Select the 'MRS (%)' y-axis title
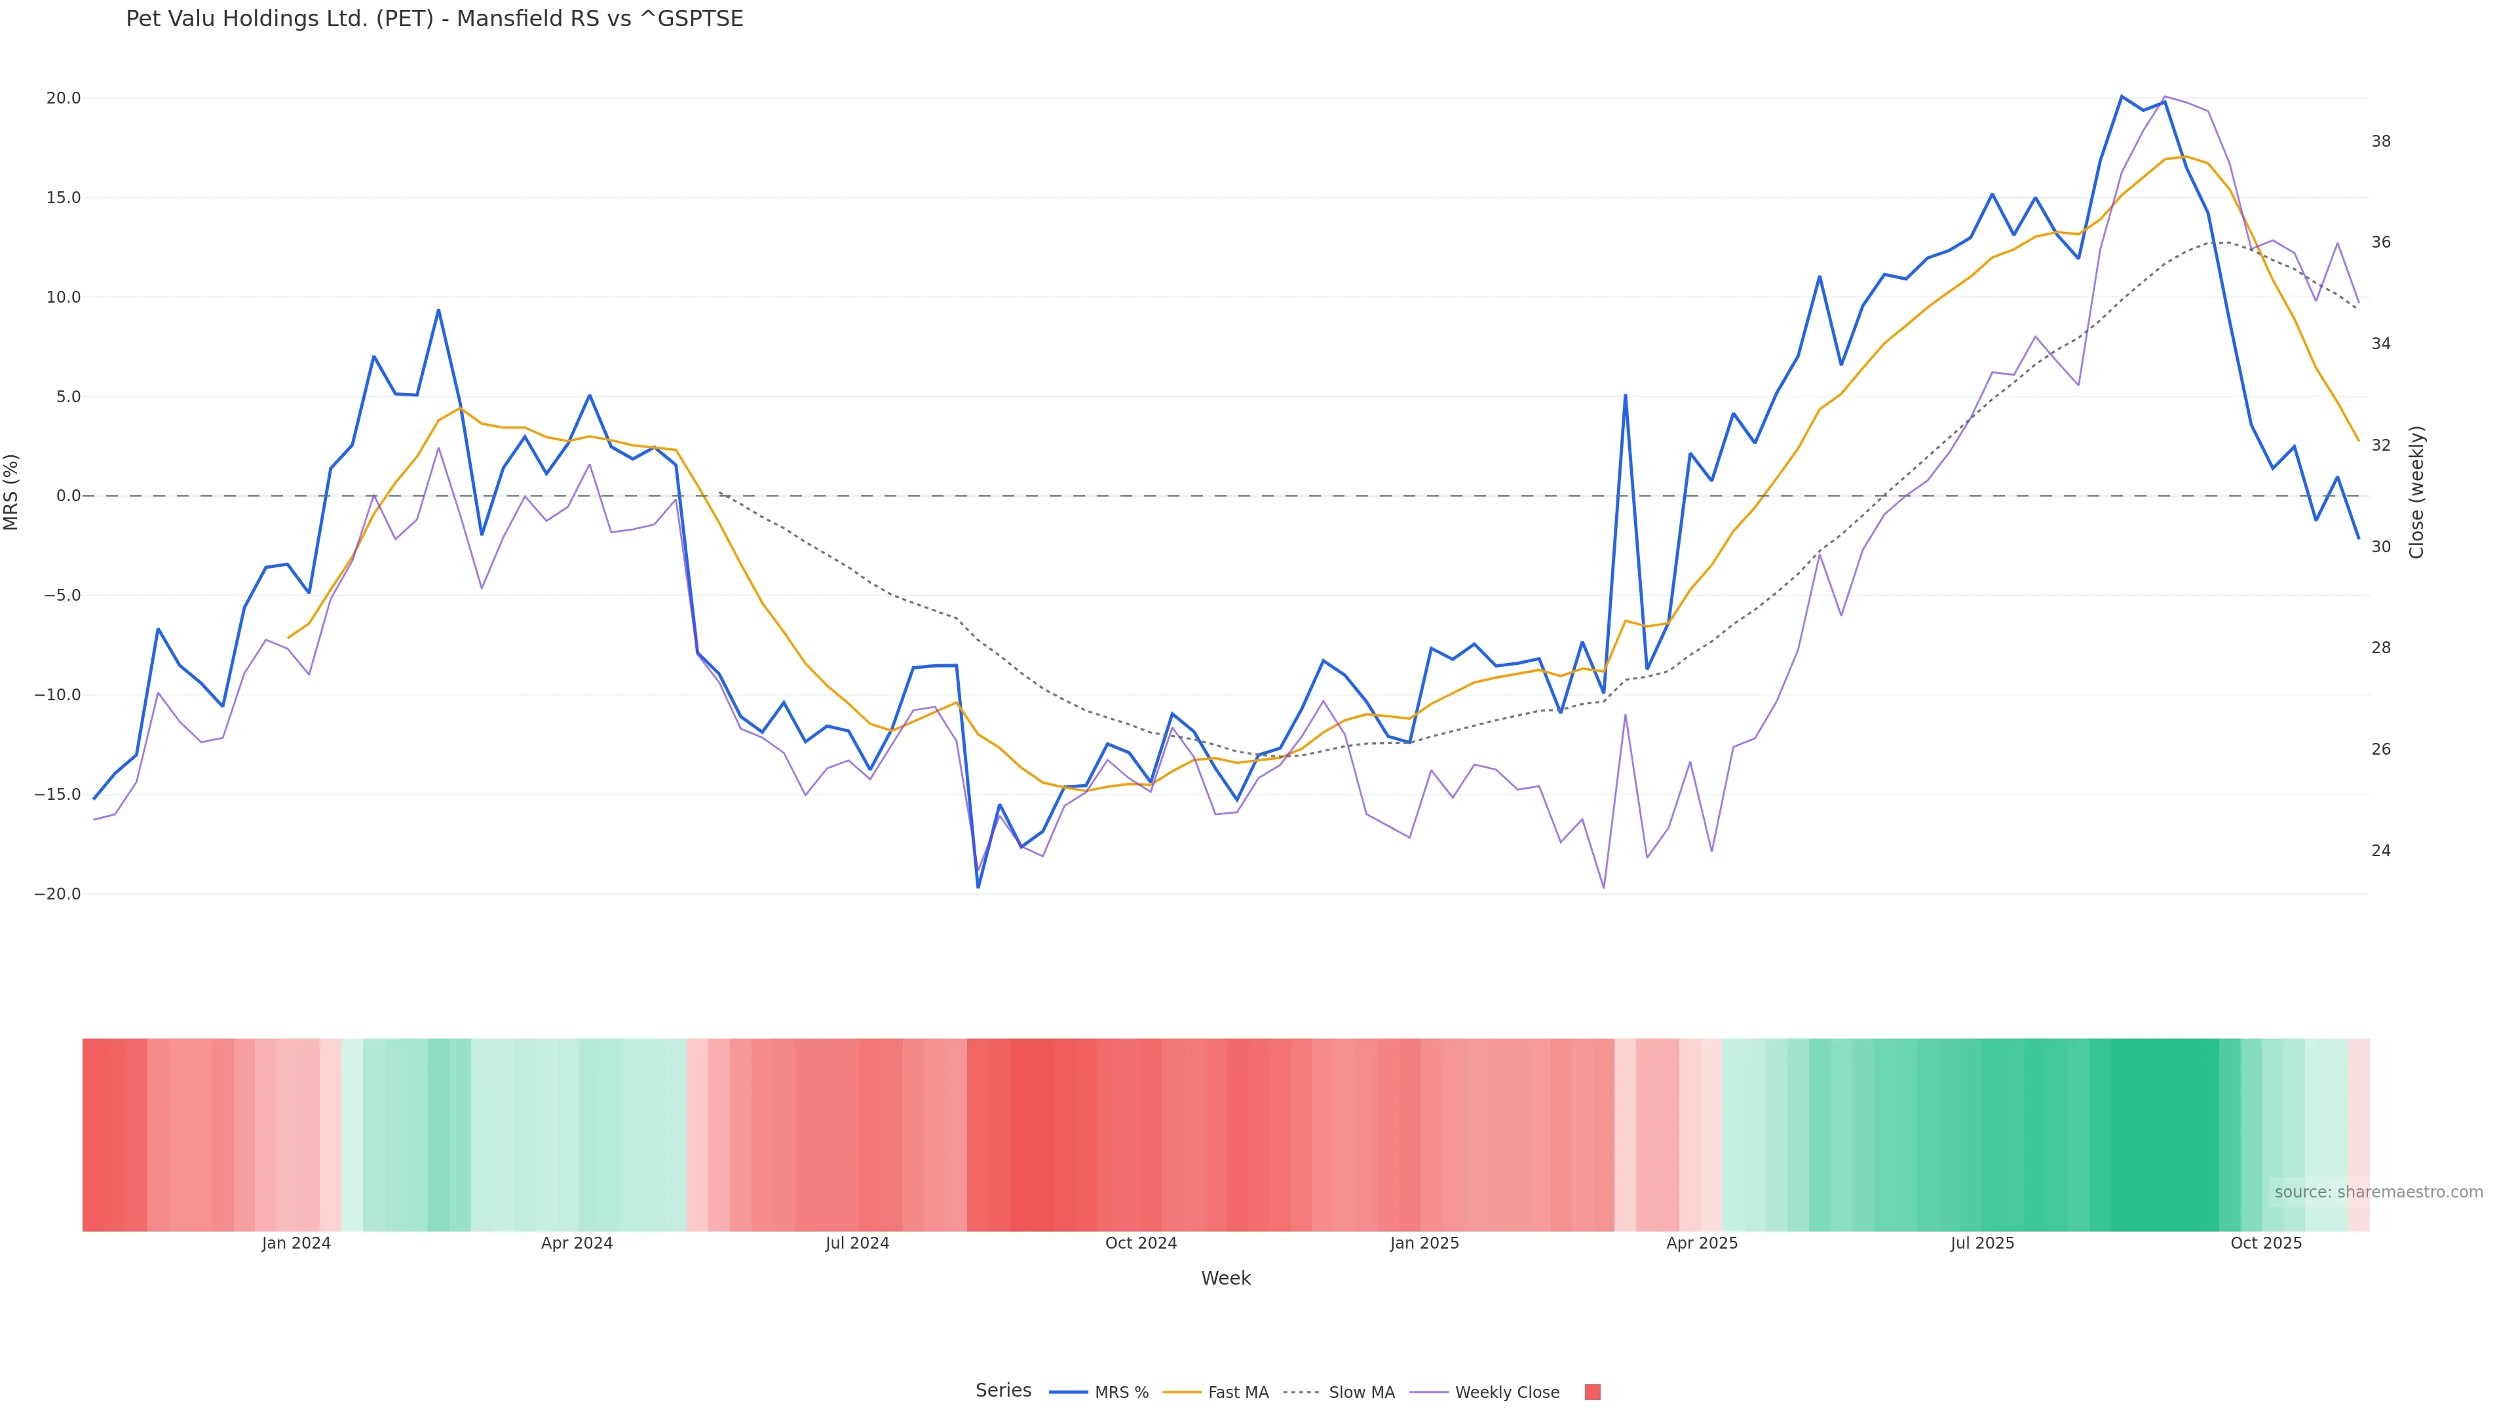 [x=12, y=492]
